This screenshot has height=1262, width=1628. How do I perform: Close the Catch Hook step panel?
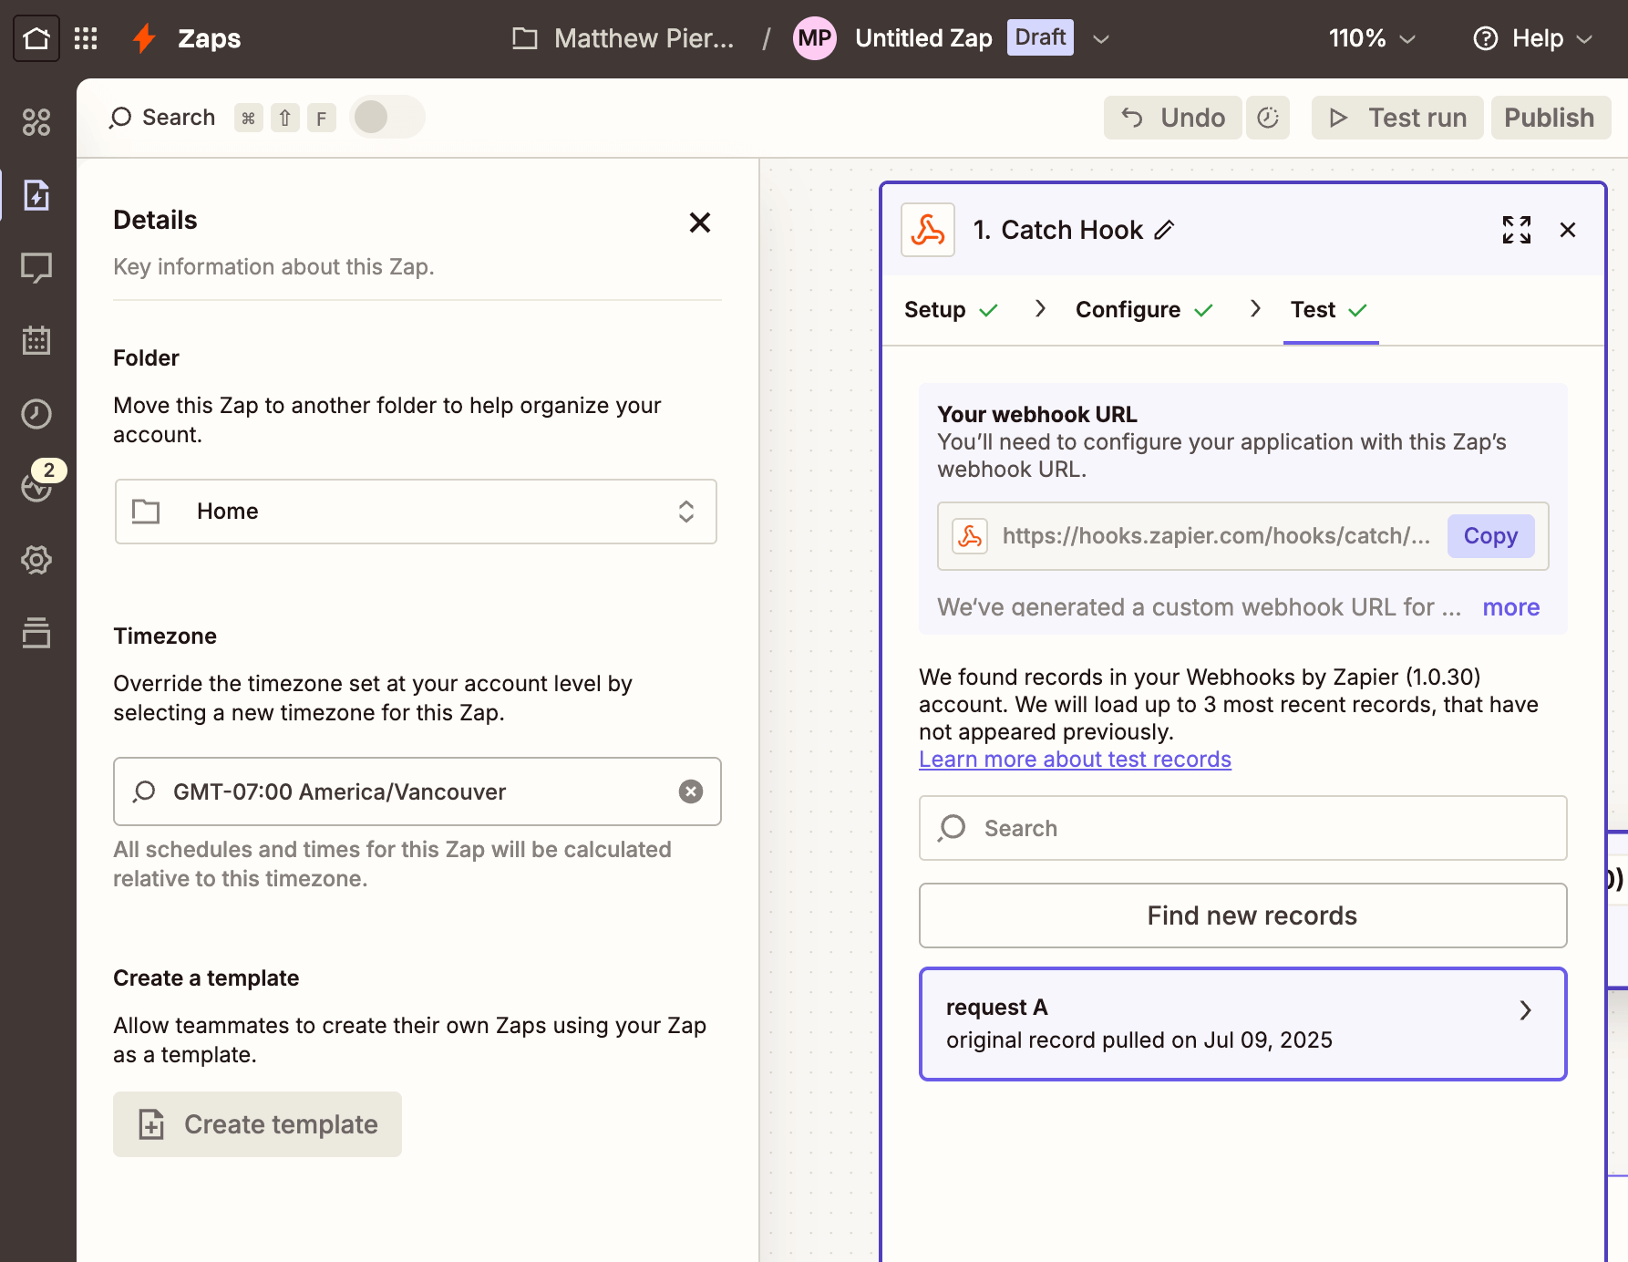[1568, 230]
